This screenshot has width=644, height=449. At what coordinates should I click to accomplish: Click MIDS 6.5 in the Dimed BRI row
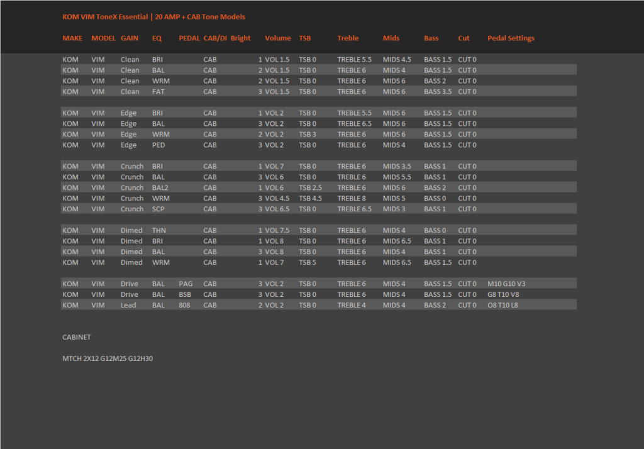397,241
